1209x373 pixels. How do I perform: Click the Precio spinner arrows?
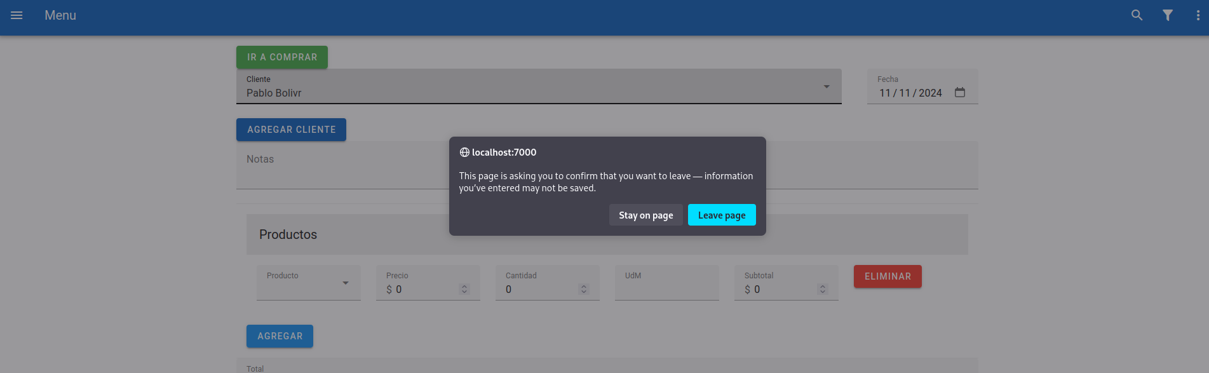coord(464,289)
